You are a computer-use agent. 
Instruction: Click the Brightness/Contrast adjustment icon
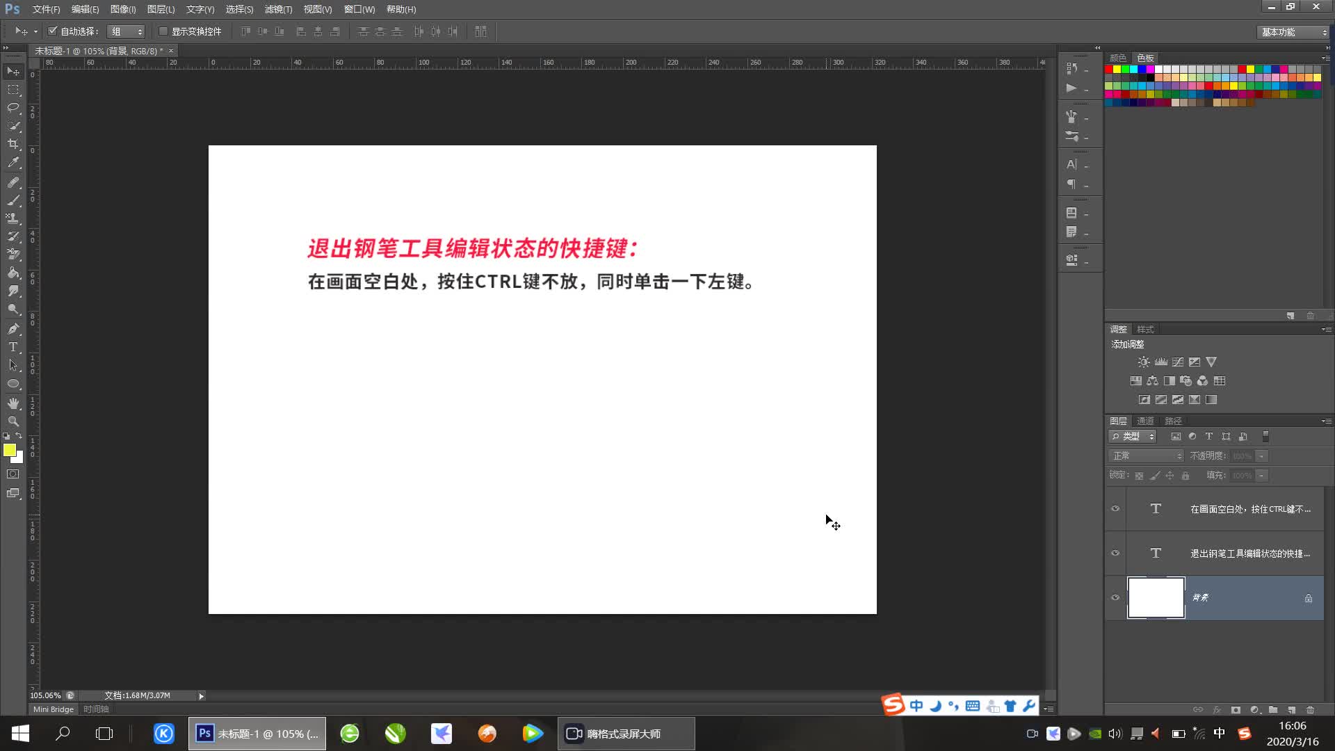point(1143,362)
